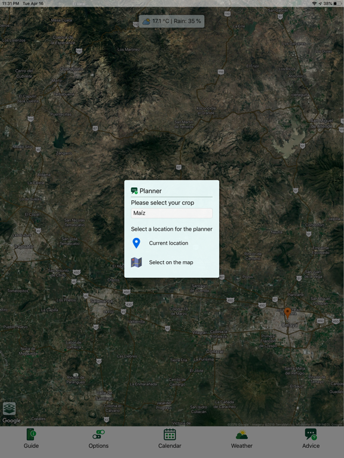Tap the map layers icon above Google logo

pos(9,409)
